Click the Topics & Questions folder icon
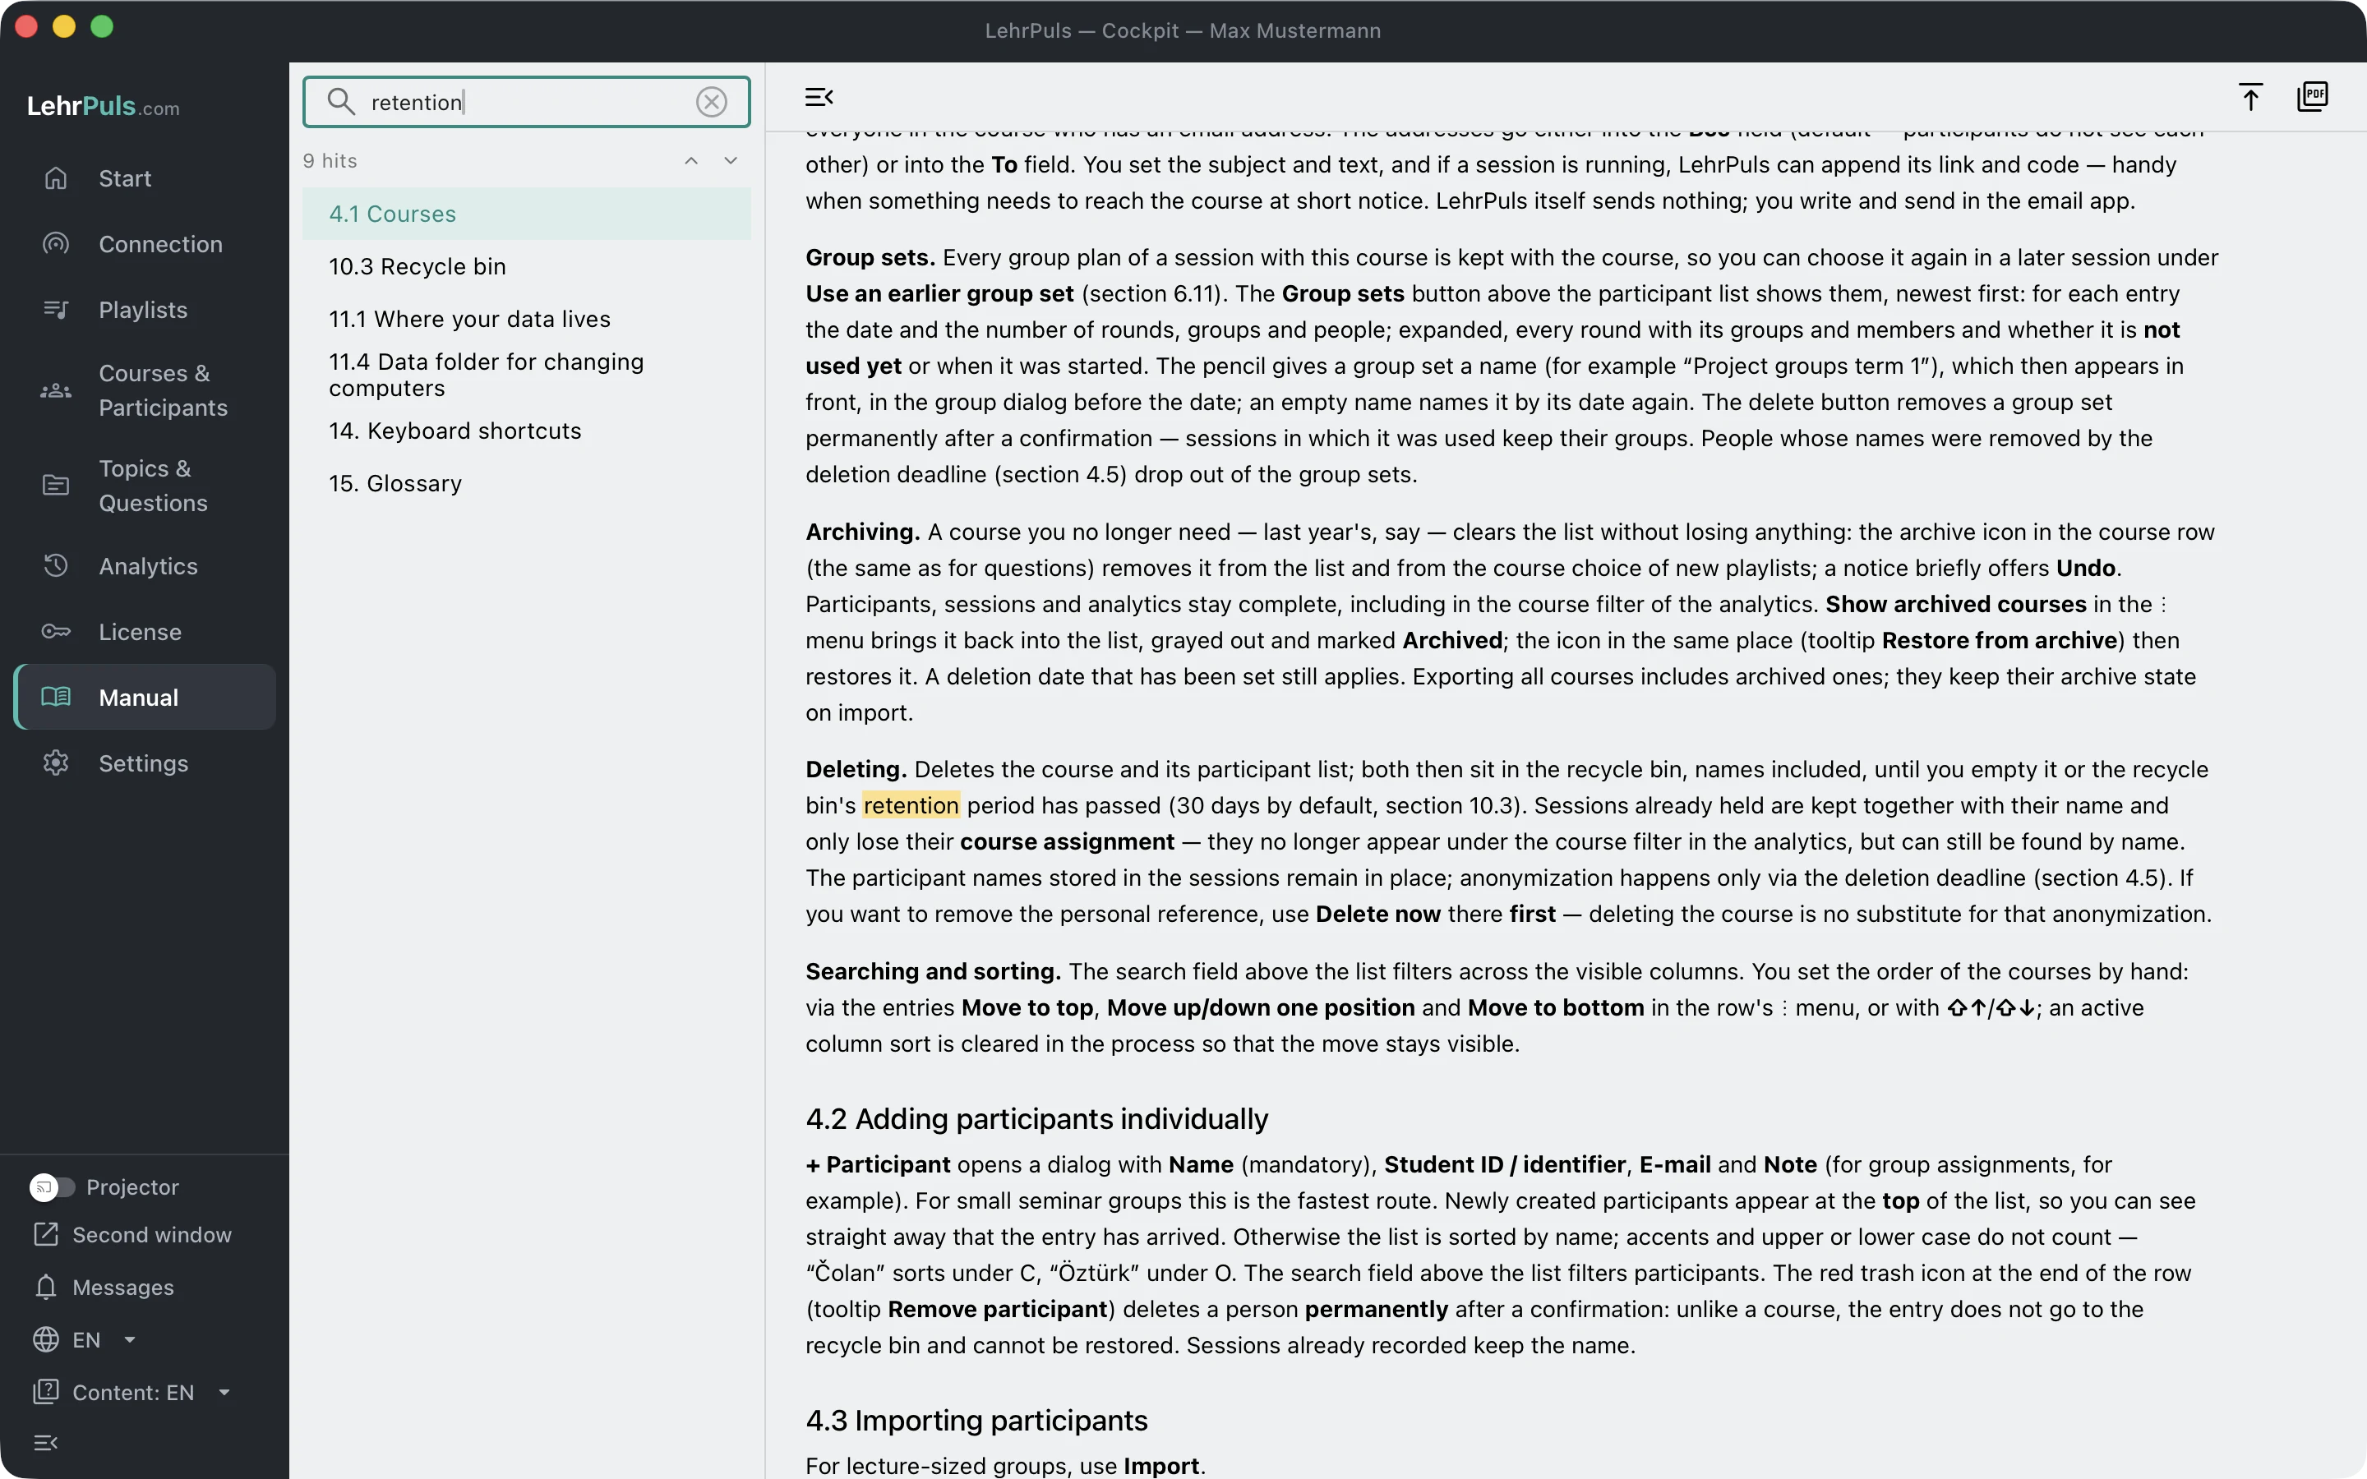The width and height of the screenshot is (2367, 1479). click(x=56, y=485)
